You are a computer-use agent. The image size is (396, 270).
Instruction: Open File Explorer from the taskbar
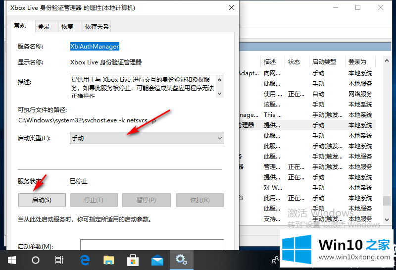pos(109,260)
